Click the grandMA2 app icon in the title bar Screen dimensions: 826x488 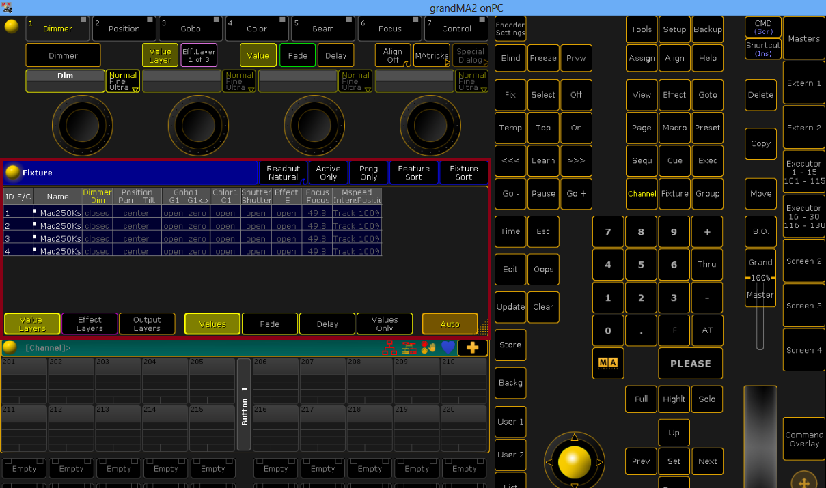7,7
